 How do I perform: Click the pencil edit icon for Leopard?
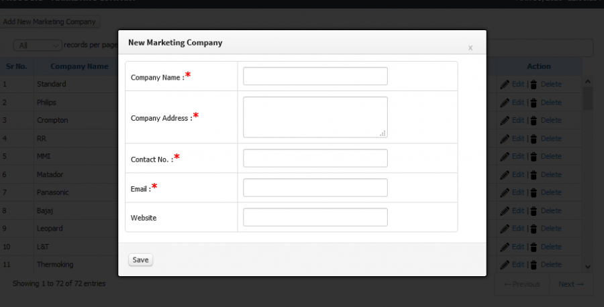[505, 229]
